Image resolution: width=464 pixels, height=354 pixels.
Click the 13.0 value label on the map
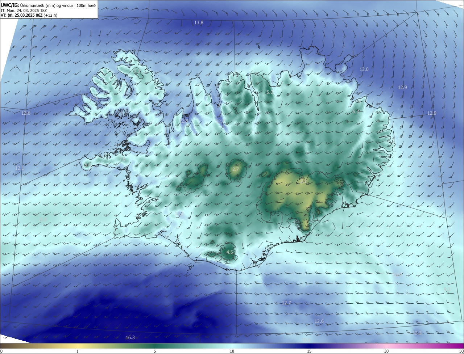(x=364, y=69)
